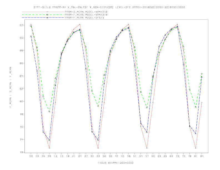This screenshot has height=170, width=220.
Task: Click the blue dashed legend line sample
Action: (x=43, y=18)
